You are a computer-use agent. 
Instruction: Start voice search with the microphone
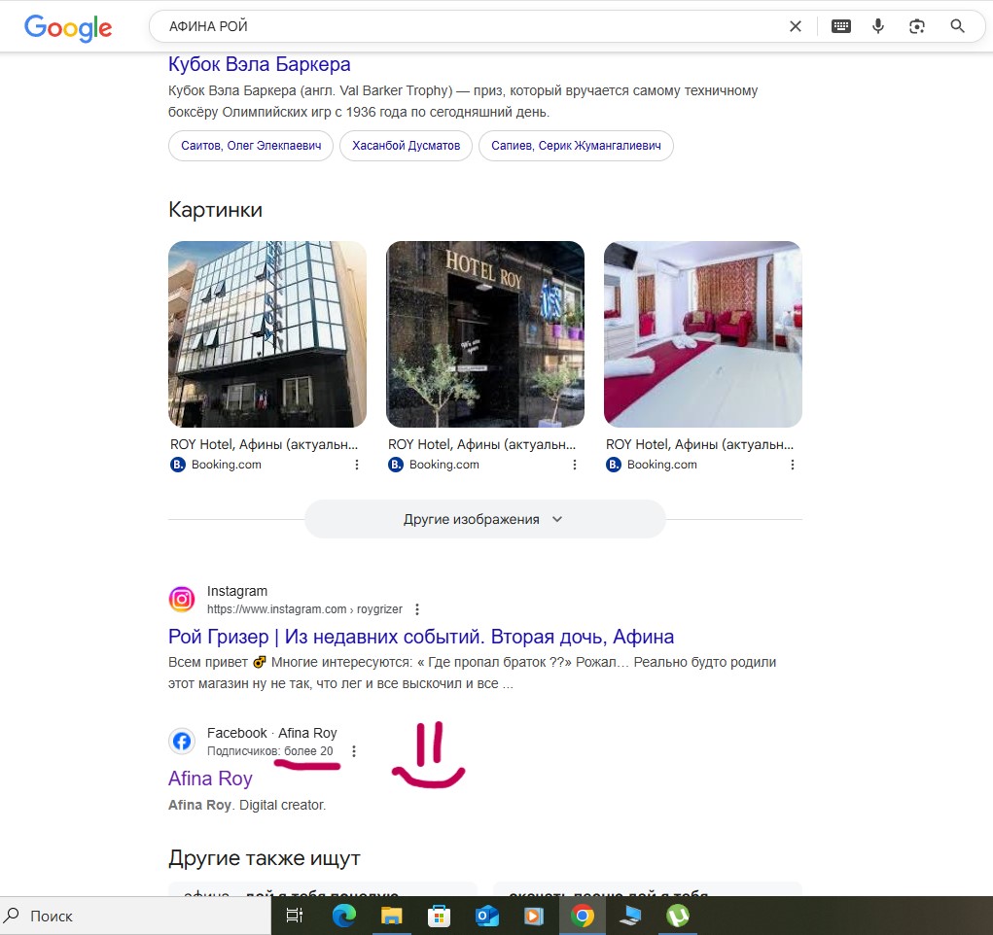click(878, 26)
